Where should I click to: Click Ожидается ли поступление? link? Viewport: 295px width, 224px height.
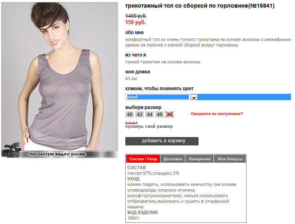[x=217, y=114]
